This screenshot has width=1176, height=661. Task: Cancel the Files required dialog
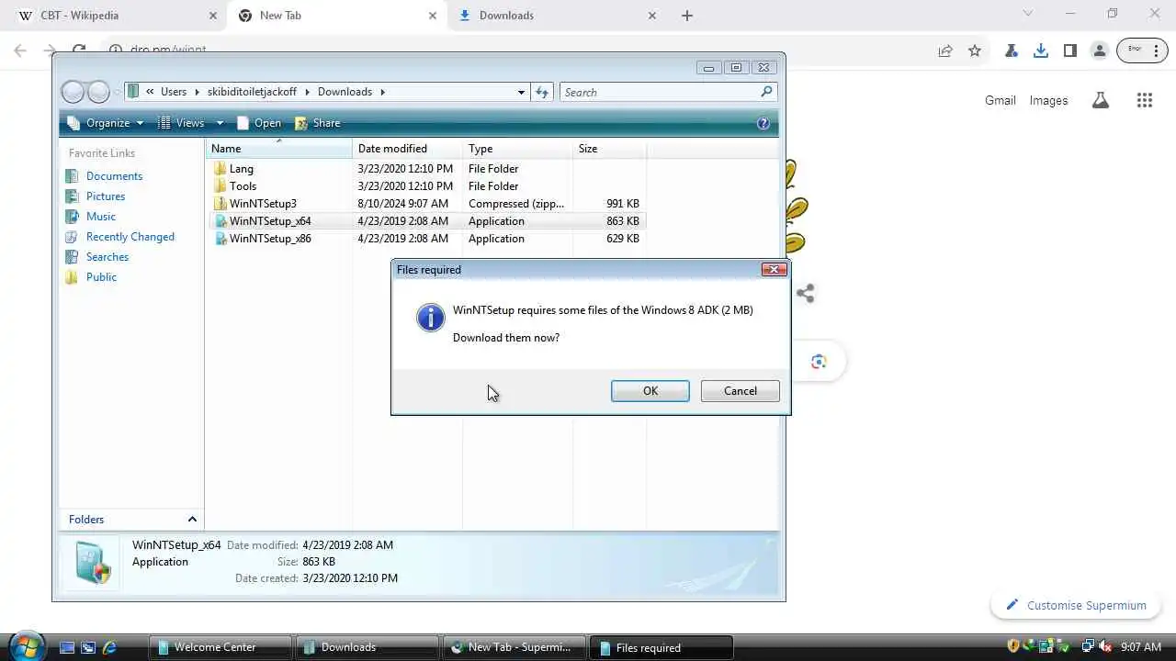[740, 391]
